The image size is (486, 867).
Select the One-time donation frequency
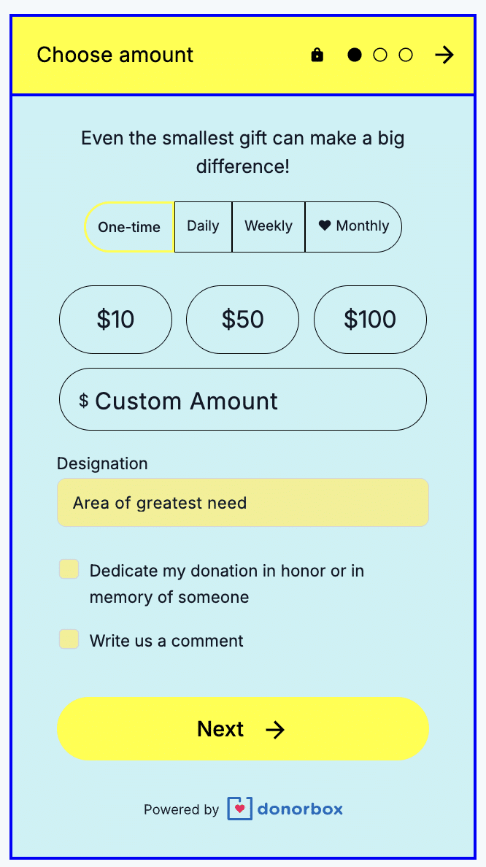point(129,227)
